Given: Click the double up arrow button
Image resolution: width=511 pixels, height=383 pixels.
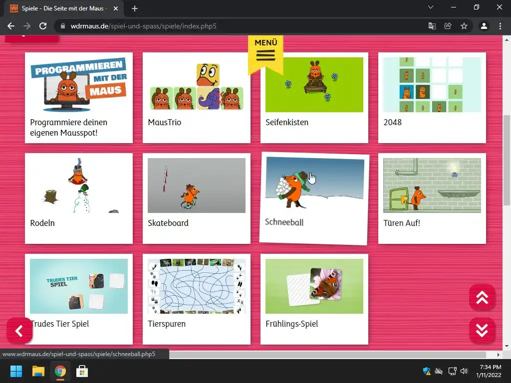Looking at the screenshot, I should [x=482, y=297].
